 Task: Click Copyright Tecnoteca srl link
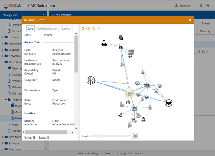(x=131, y=153)
